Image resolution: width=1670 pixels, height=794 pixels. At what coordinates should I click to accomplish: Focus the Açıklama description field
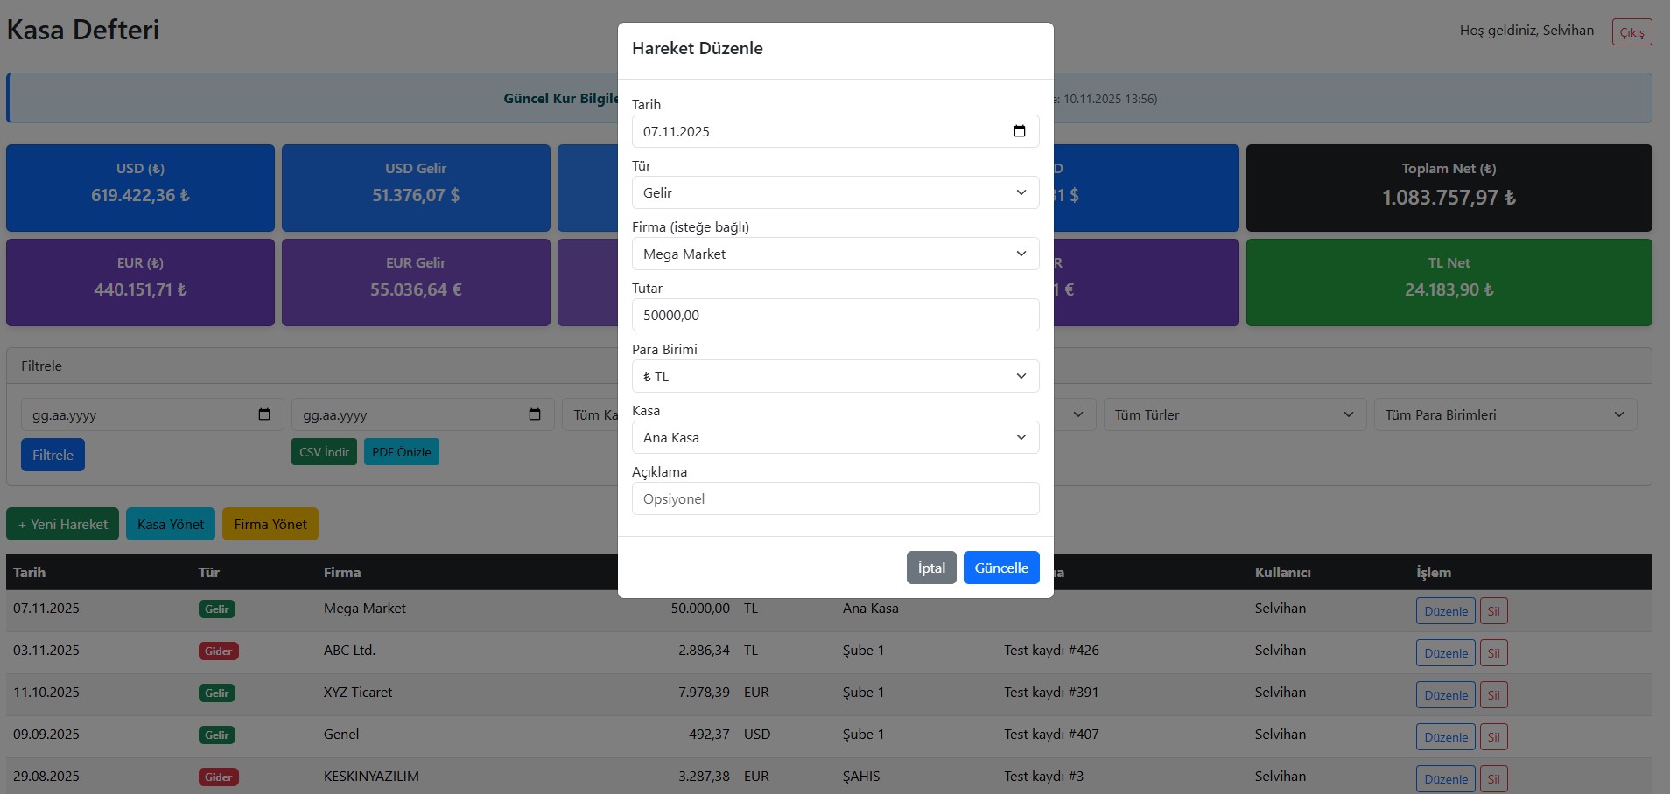click(835, 498)
